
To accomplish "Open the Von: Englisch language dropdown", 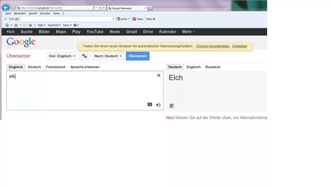I will (x=62, y=56).
